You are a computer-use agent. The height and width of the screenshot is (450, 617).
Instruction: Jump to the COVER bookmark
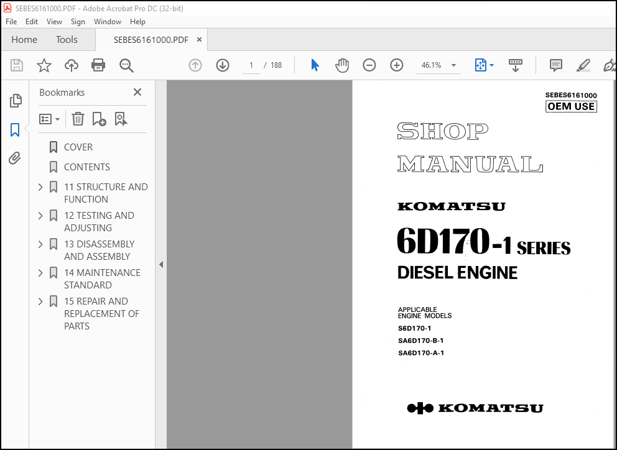tap(78, 147)
